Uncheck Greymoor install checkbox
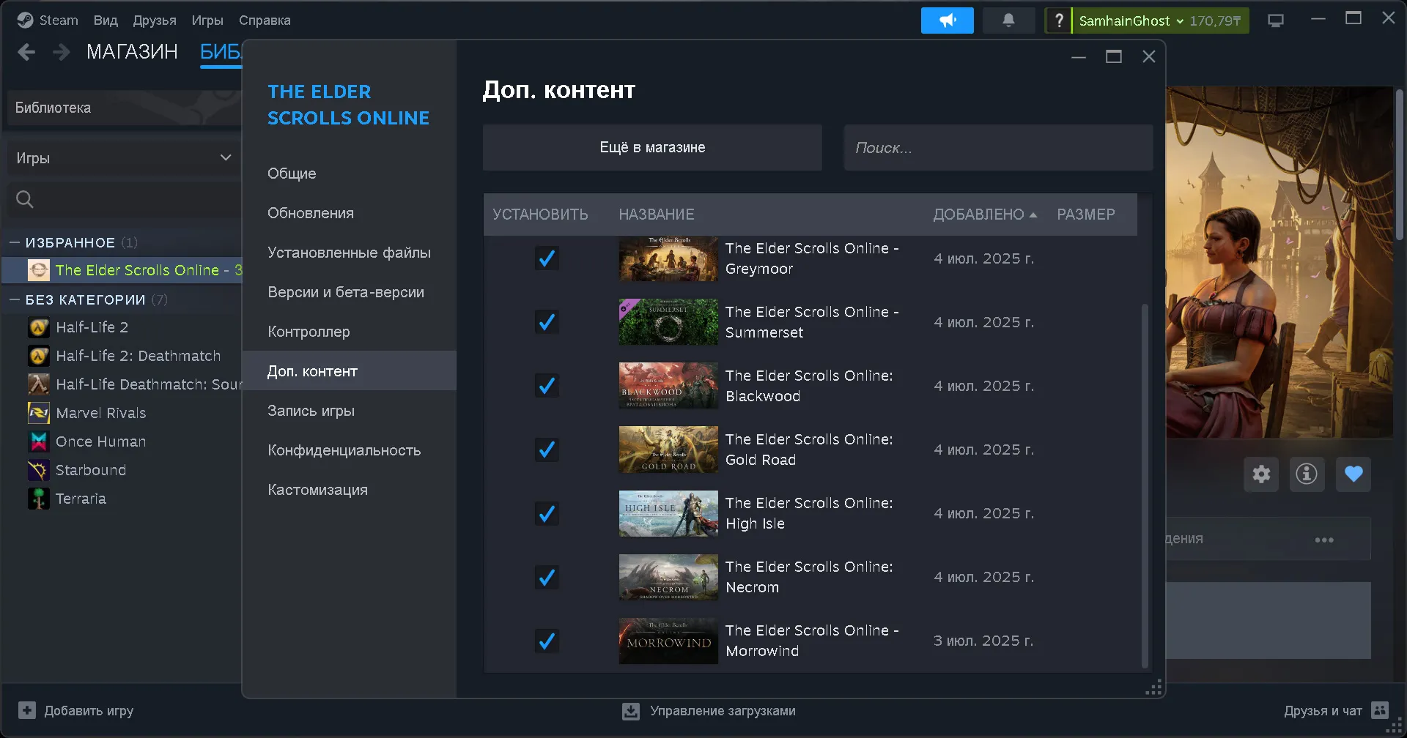Image resolution: width=1407 pixels, height=738 pixels. (547, 258)
